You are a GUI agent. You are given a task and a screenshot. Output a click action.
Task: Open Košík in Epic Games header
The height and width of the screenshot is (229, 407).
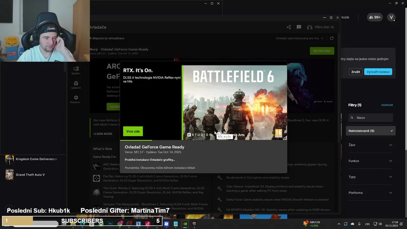(x=345, y=17)
